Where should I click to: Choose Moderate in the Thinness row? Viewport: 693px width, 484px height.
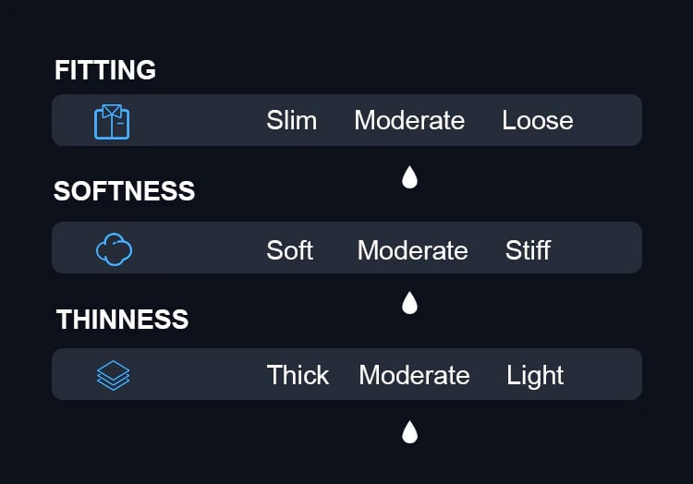tap(414, 375)
